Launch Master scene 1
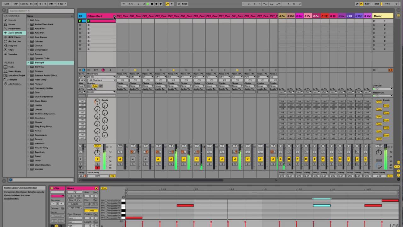Image resolution: width=403 pixels, height=227 pixels. click(374, 21)
